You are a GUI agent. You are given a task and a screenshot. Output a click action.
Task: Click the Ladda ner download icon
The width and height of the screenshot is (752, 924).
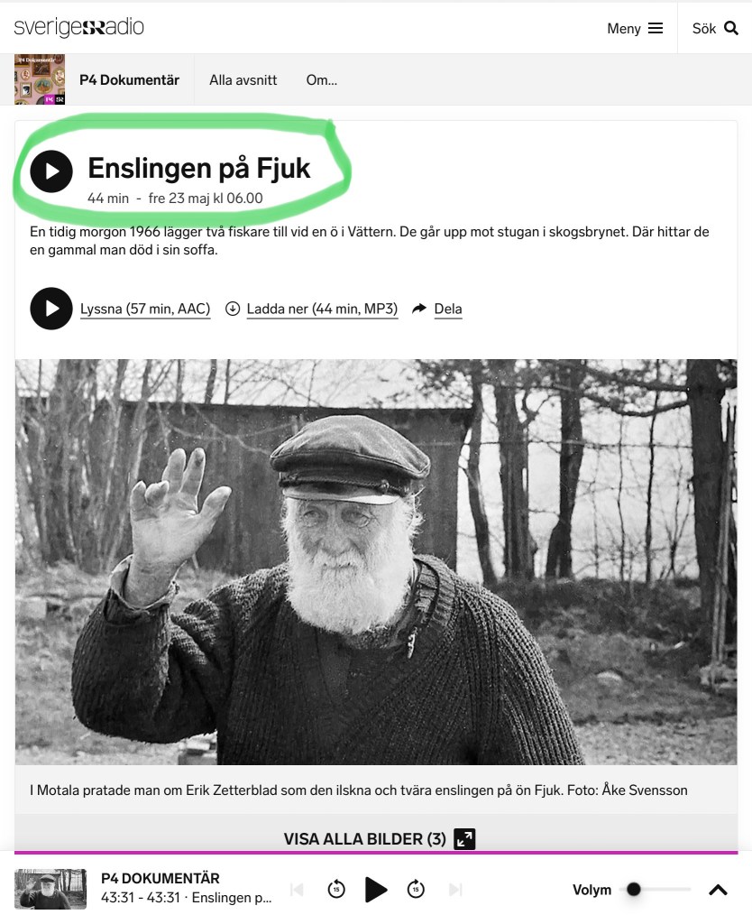[x=233, y=309]
